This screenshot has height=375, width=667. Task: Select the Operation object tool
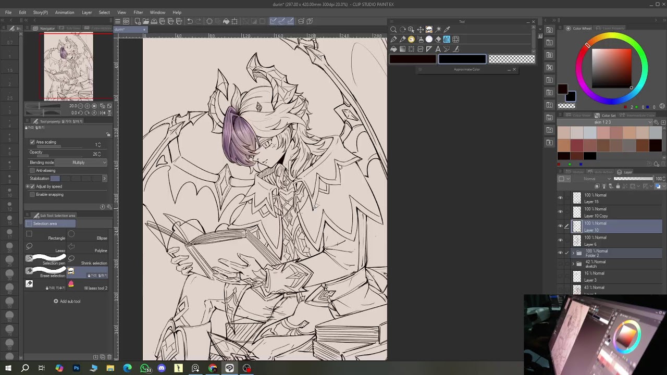pyautogui.click(x=411, y=30)
